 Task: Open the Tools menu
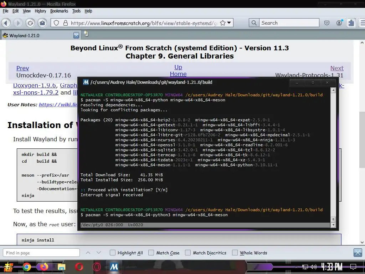[x=76, y=11]
